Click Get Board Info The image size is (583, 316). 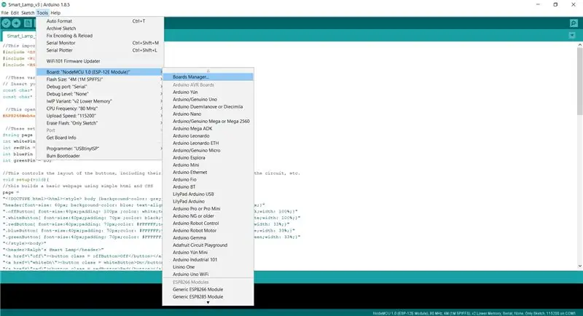coord(100,138)
